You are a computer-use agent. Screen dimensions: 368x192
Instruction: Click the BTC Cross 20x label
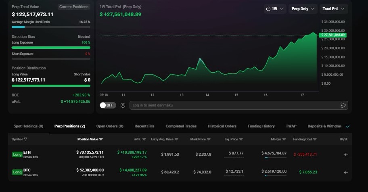coord(31,175)
